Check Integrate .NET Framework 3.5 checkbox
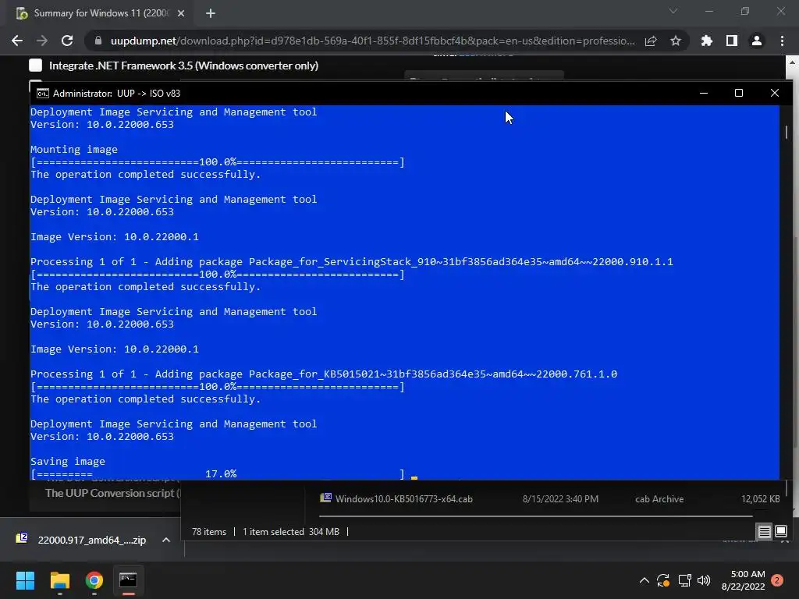This screenshot has width=799, height=599. click(36, 66)
